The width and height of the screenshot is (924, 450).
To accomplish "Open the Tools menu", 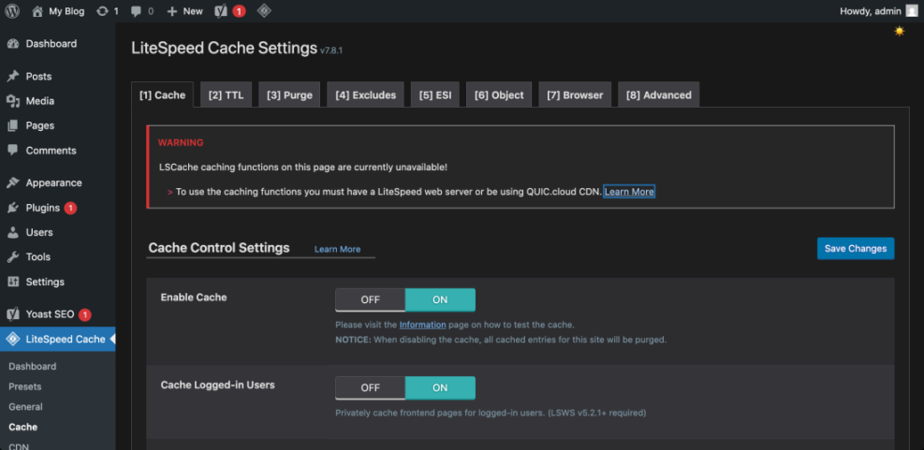I will point(37,256).
